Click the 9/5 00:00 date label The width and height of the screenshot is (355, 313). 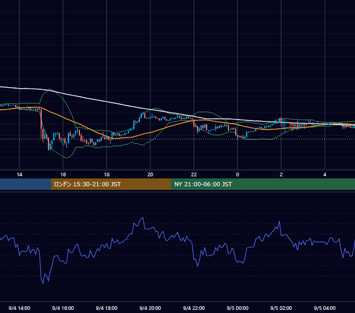click(x=238, y=308)
